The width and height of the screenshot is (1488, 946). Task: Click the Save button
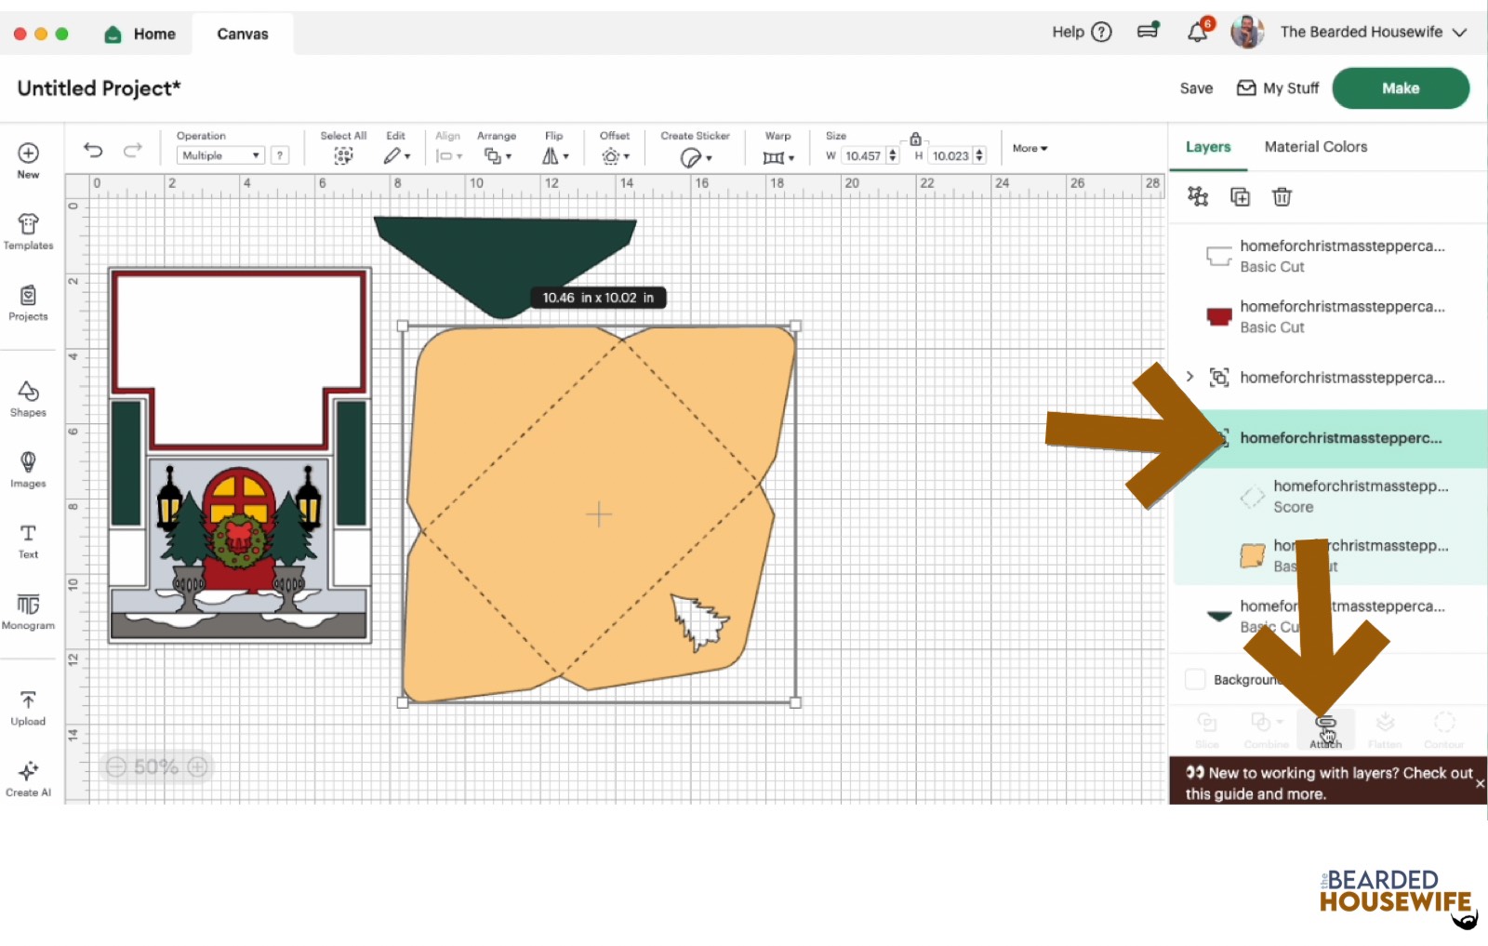1196,88
